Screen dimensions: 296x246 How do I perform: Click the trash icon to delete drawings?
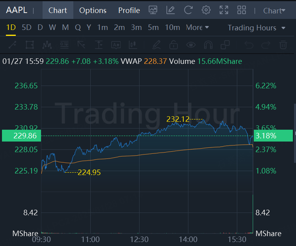283,45
